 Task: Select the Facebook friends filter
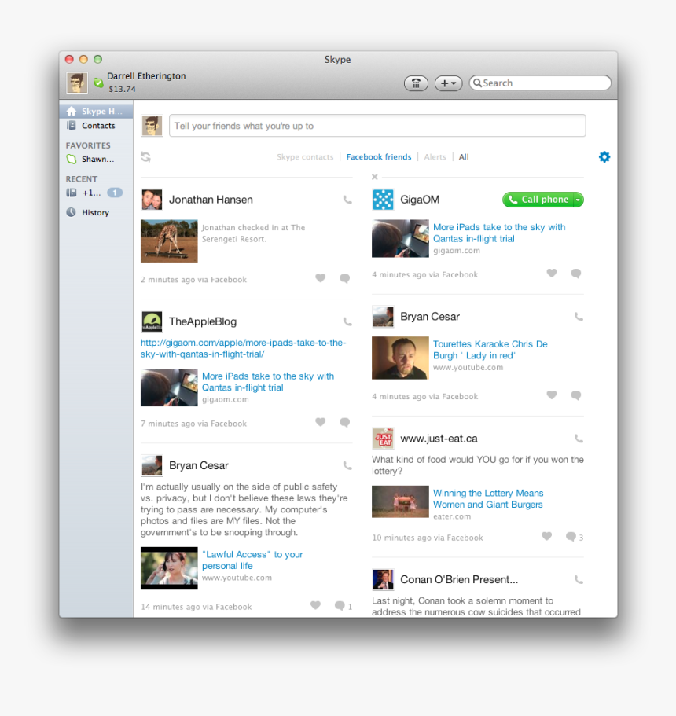click(x=379, y=157)
